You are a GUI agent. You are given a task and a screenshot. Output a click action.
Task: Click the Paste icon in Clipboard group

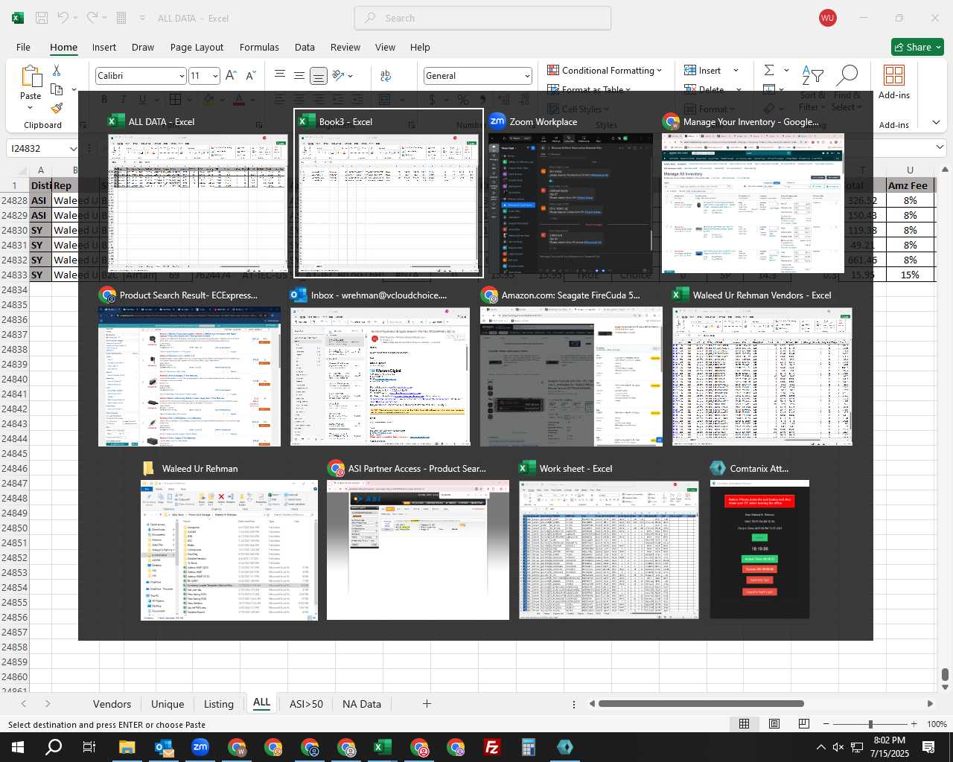pyautogui.click(x=31, y=77)
